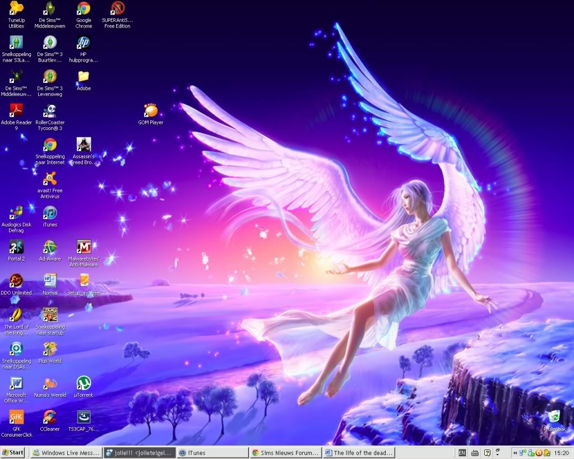This screenshot has width=574, height=459.
Task: Select TS3CAP_76 file icon
Action: click(x=84, y=421)
